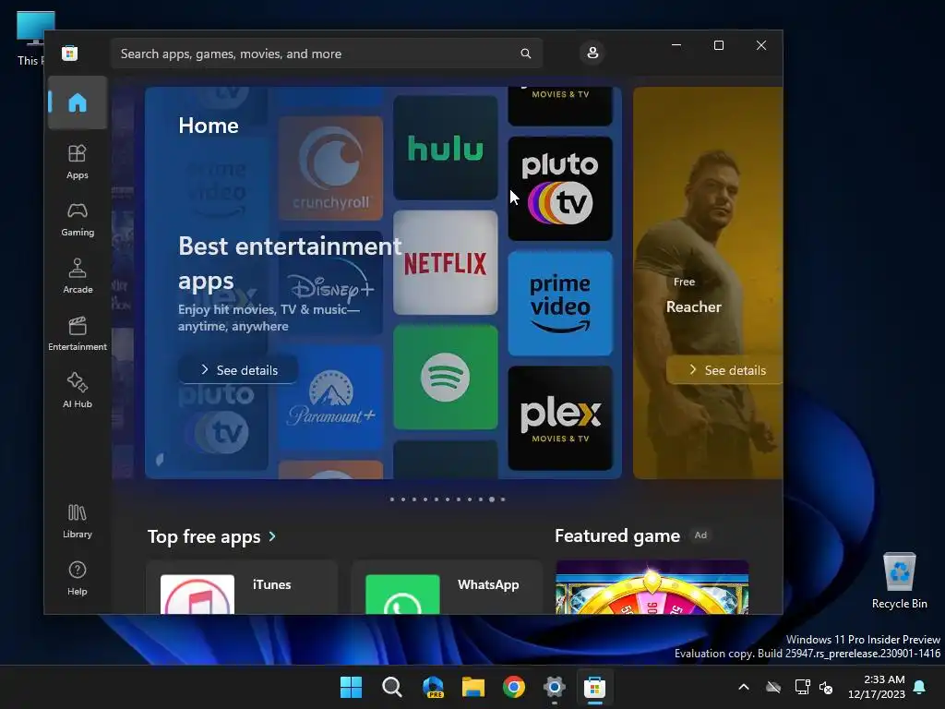Open Windows Search from the taskbar
The height and width of the screenshot is (709, 945).
pos(391,687)
